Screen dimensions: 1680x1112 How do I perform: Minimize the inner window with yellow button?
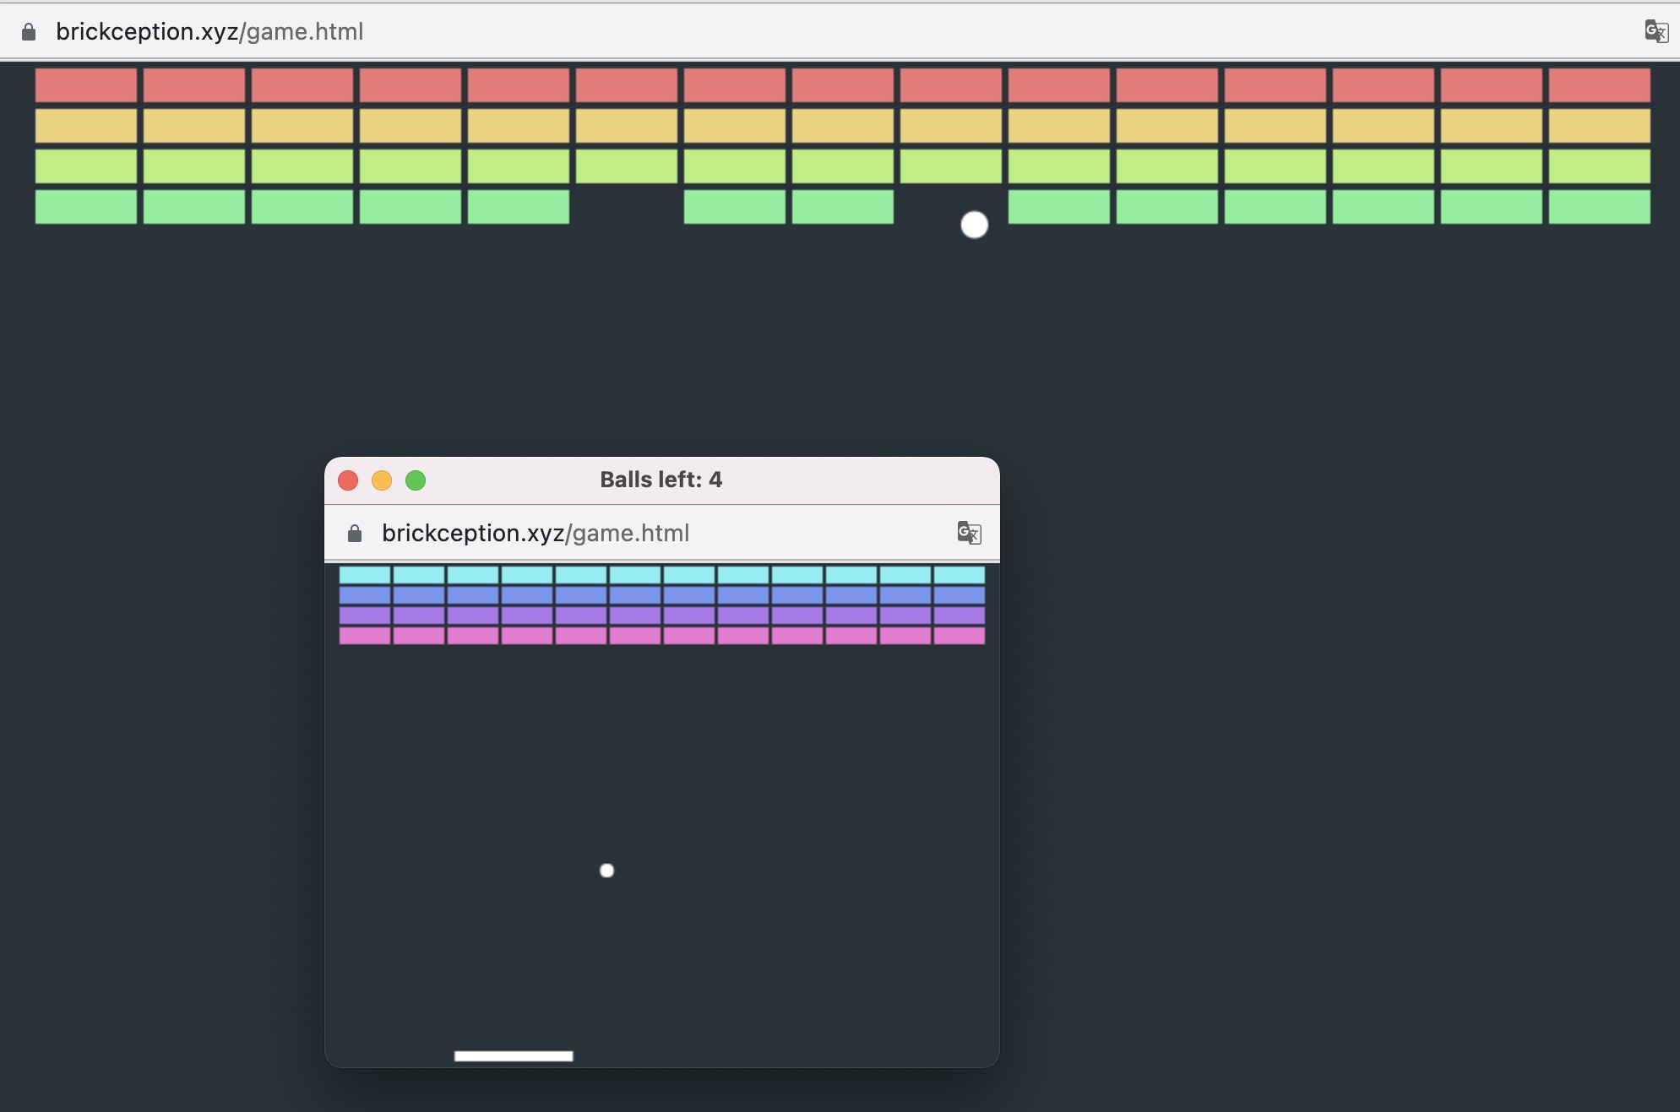pos(382,480)
